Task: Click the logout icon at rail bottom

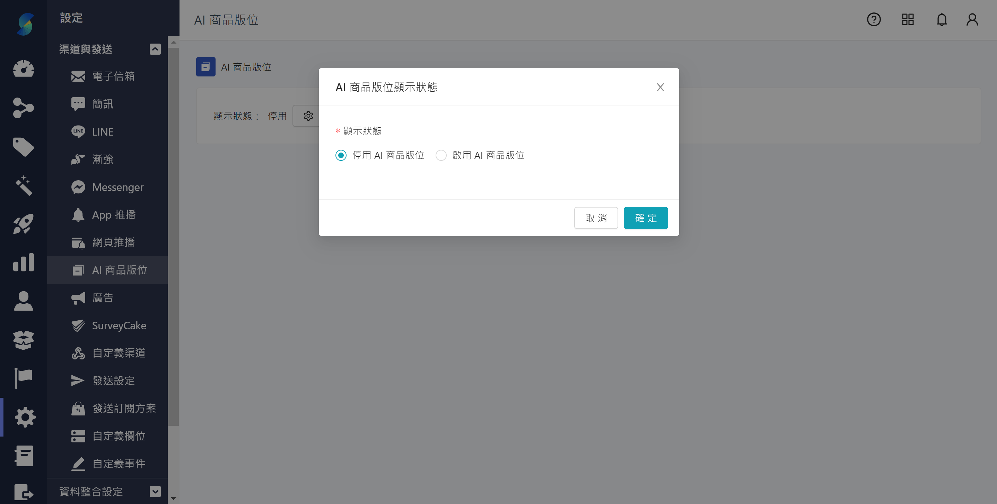Action: click(x=24, y=493)
